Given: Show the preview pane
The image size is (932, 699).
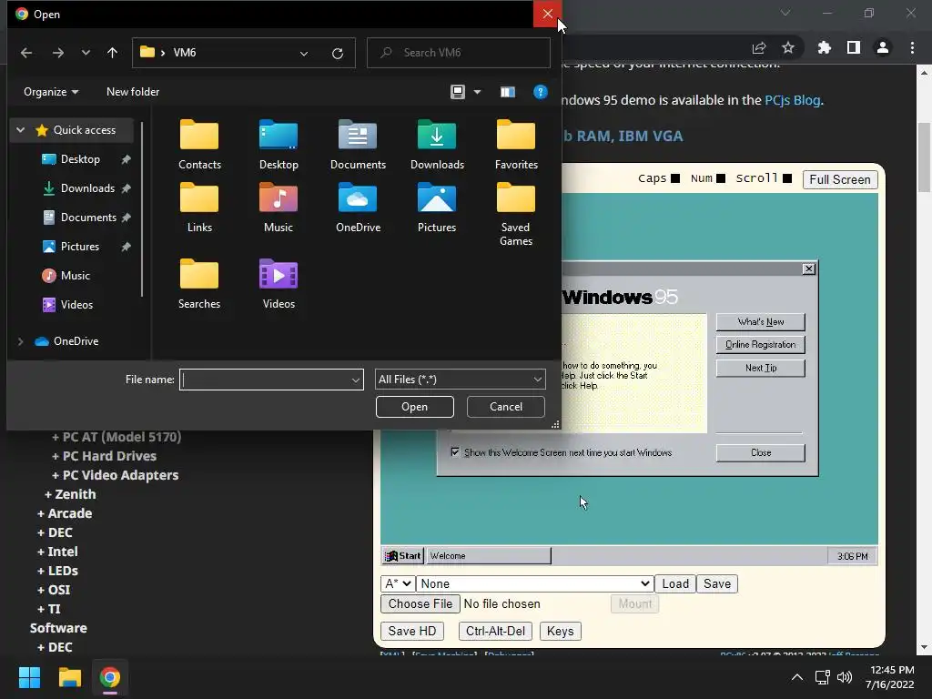Looking at the screenshot, I should tap(508, 92).
